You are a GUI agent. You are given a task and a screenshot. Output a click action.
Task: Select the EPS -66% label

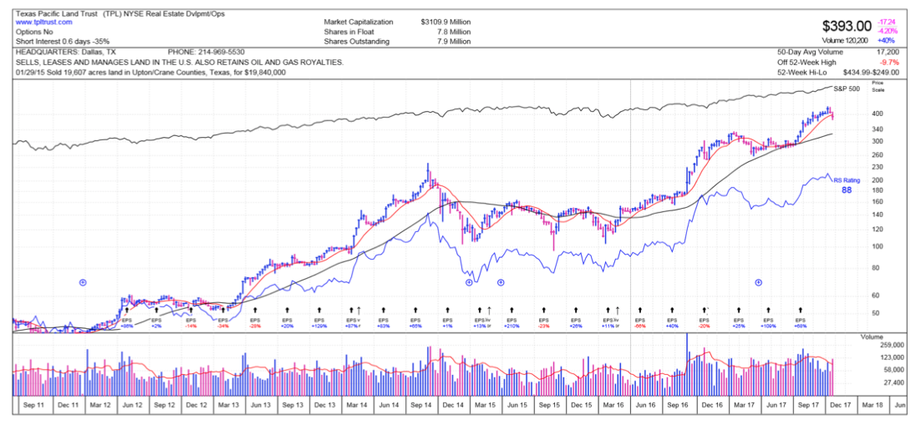639,323
